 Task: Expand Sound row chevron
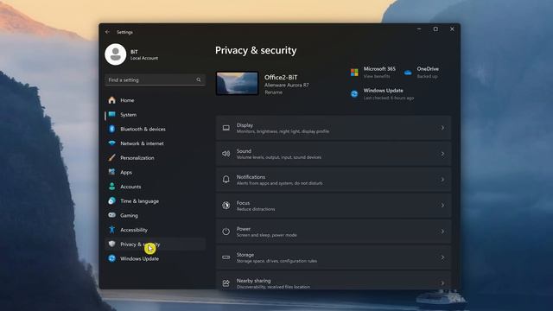click(442, 154)
